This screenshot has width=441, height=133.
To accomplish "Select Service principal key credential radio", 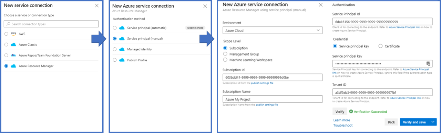I will point(335,46).
